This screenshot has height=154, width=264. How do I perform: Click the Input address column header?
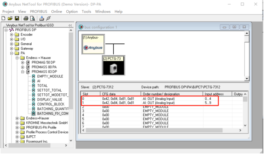[x=217, y=94]
